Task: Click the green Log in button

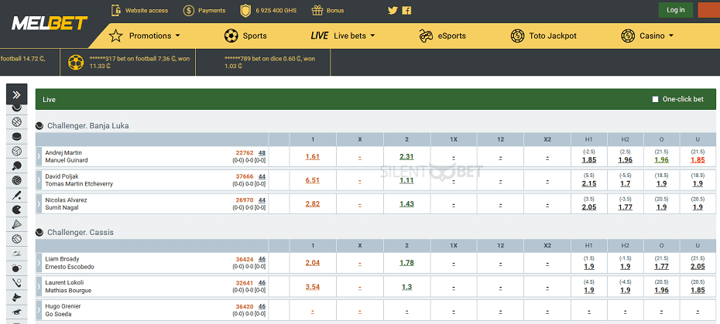Action: pyautogui.click(x=675, y=10)
